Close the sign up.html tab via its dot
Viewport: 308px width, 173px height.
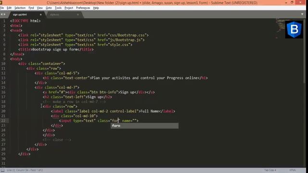40,14
